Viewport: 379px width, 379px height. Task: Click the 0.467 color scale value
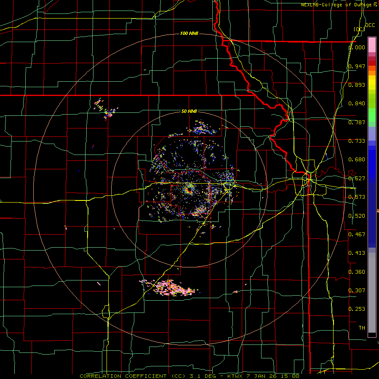[x=357, y=235]
